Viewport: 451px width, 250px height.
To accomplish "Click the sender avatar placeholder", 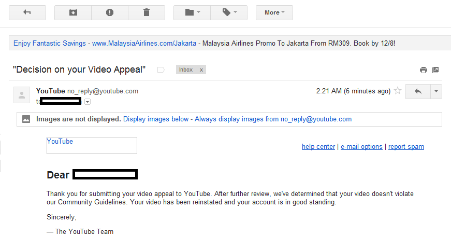I will (22, 95).
